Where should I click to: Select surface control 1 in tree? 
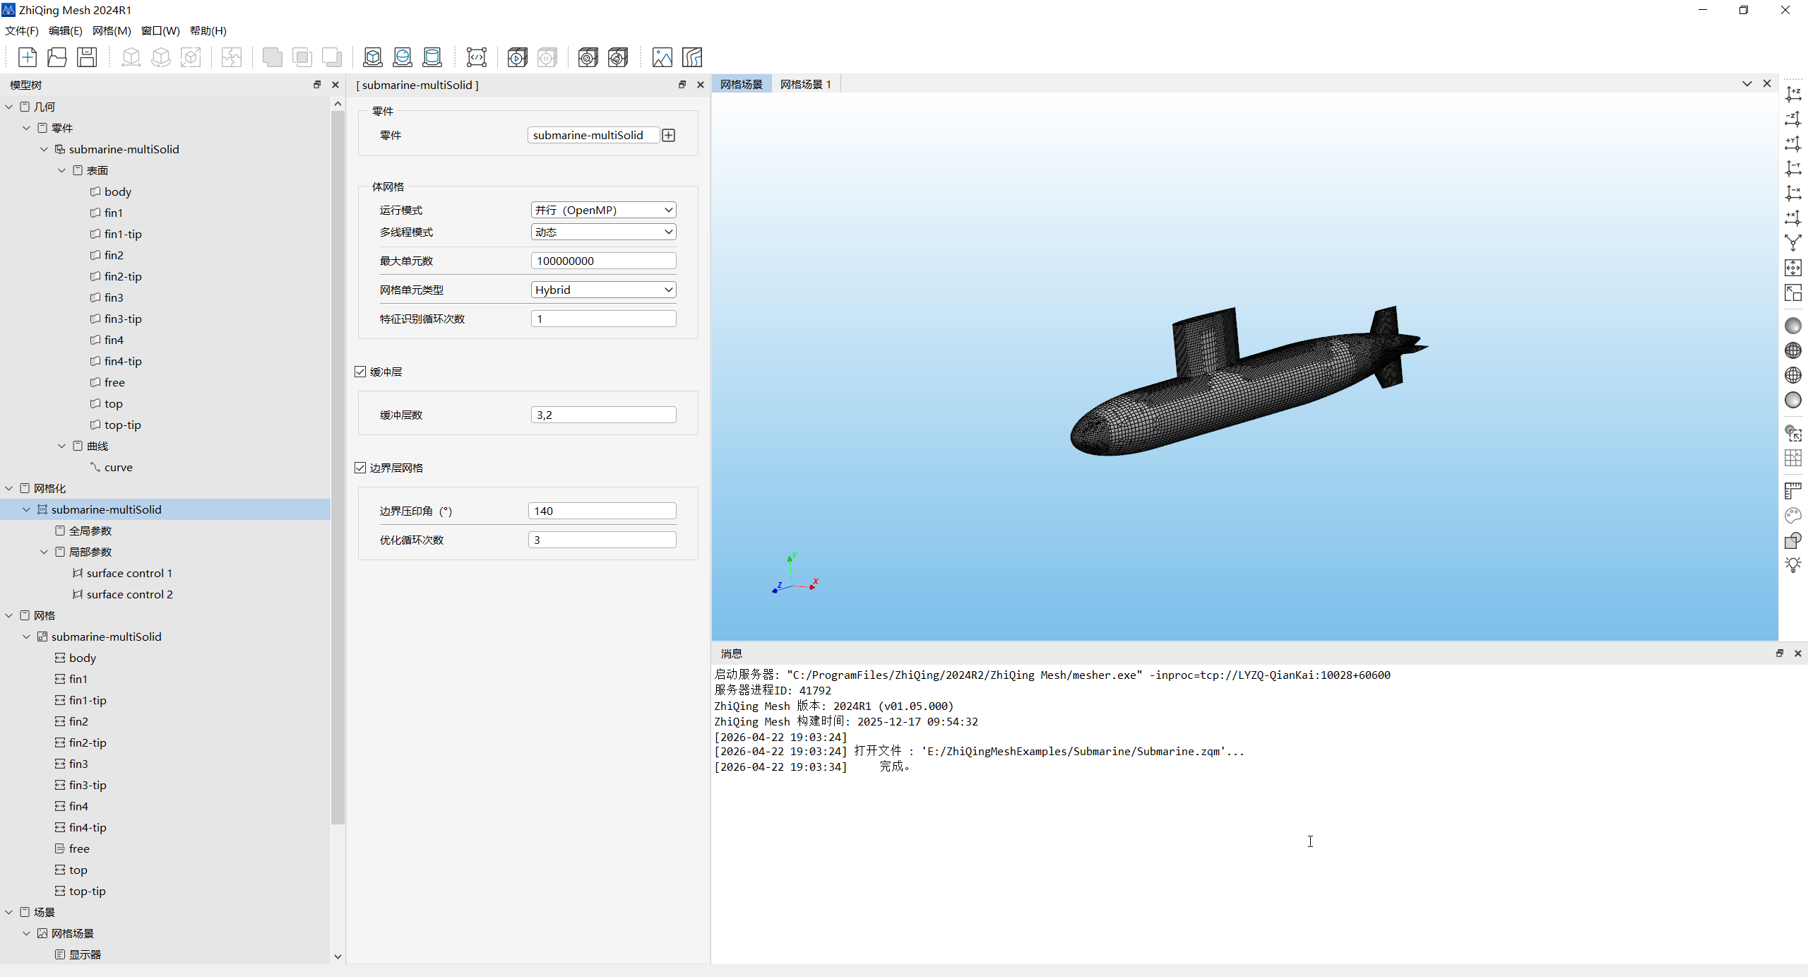click(x=129, y=573)
